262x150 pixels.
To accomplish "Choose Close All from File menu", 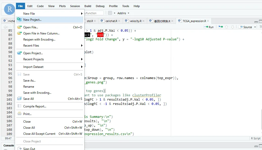I will click(x=50, y=128).
